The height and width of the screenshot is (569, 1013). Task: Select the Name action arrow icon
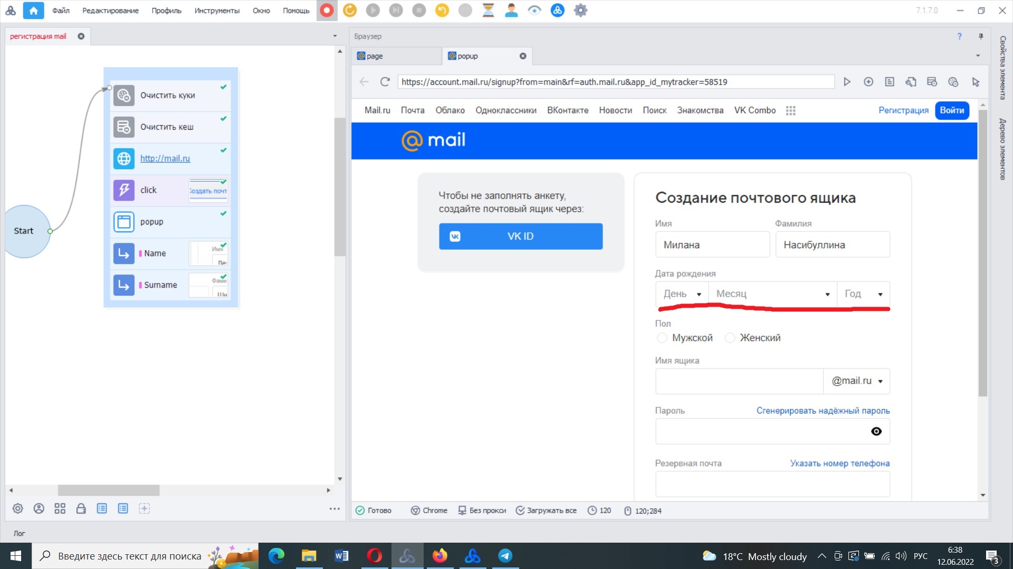coord(124,253)
